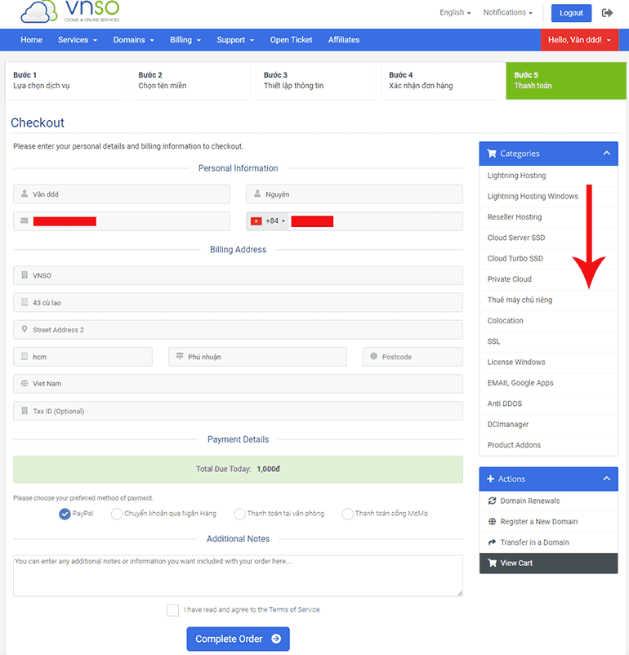Click the Tax ID (Optional) field

click(x=238, y=411)
